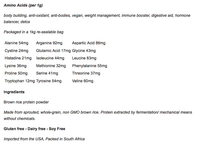Select the Glutamic Acid 17mg cell
The image size is (198, 148).
pos(53,51)
